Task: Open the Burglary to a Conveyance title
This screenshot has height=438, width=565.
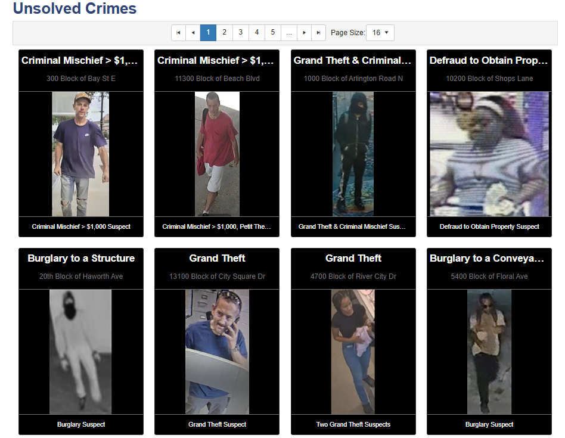Action: coord(489,258)
